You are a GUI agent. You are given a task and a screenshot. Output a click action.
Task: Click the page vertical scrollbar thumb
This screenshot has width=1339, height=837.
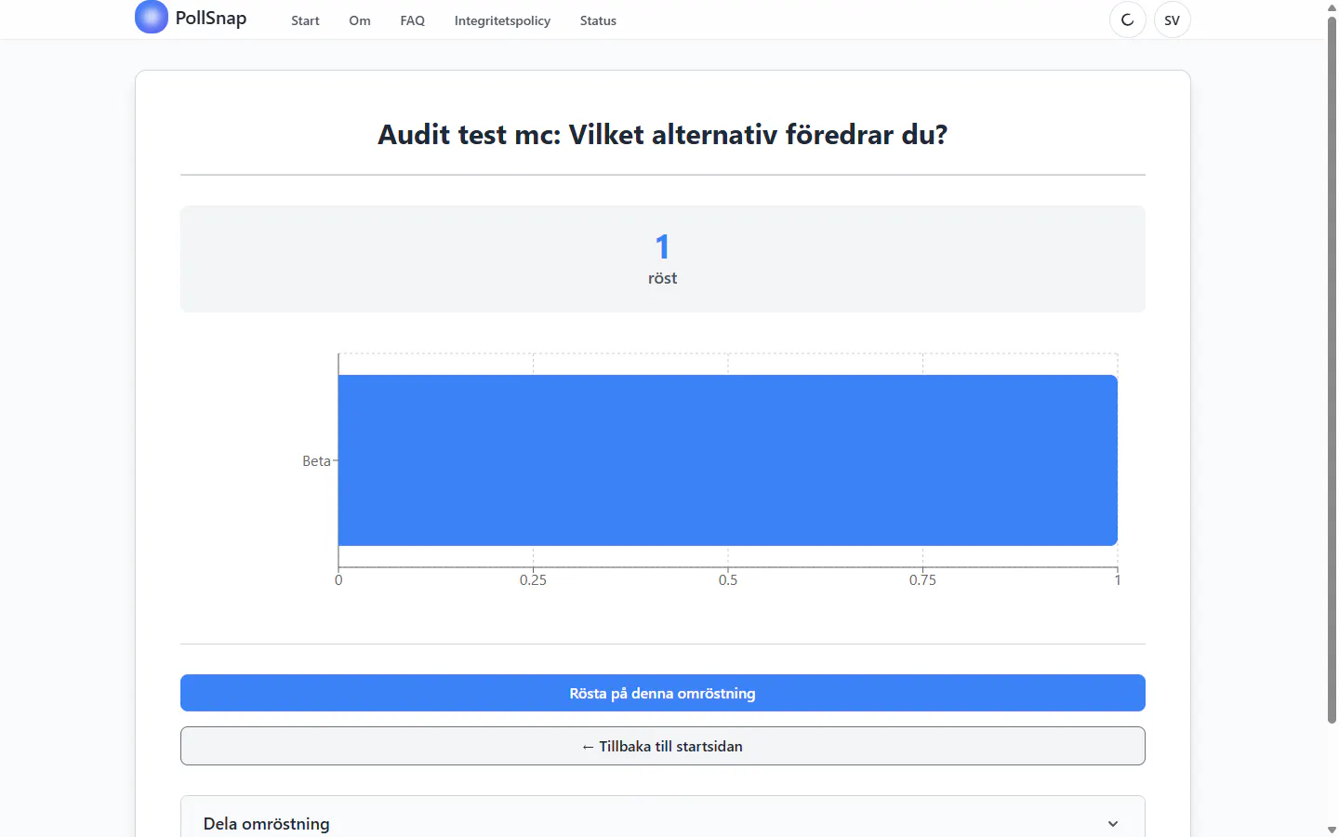click(x=1332, y=369)
